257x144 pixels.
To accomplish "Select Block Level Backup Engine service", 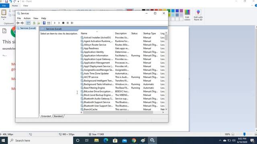I will (x=98, y=95).
